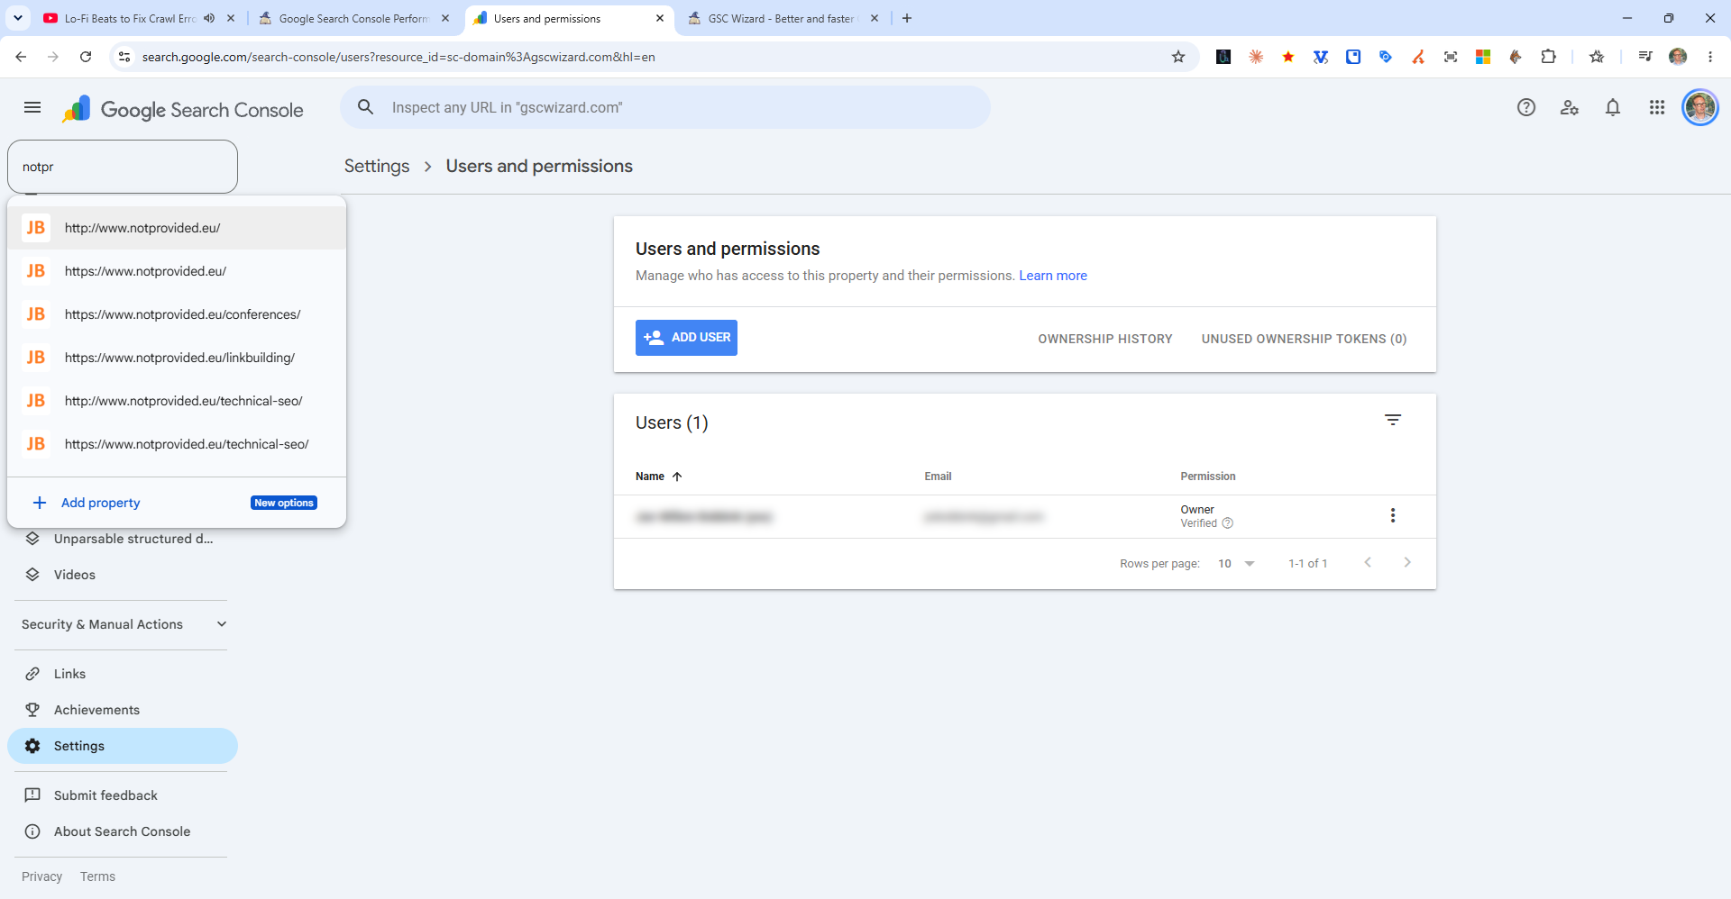Open Submit feedback
The width and height of the screenshot is (1731, 899).
tap(123, 795)
